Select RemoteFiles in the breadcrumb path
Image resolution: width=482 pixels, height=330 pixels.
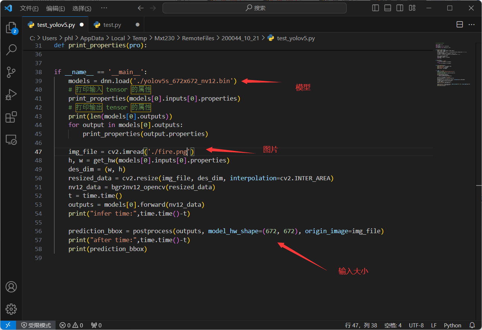point(198,38)
